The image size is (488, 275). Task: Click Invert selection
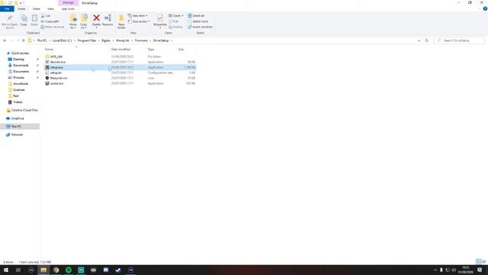(x=200, y=27)
